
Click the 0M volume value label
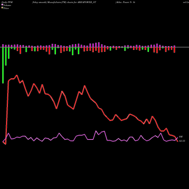pos(181,137)
